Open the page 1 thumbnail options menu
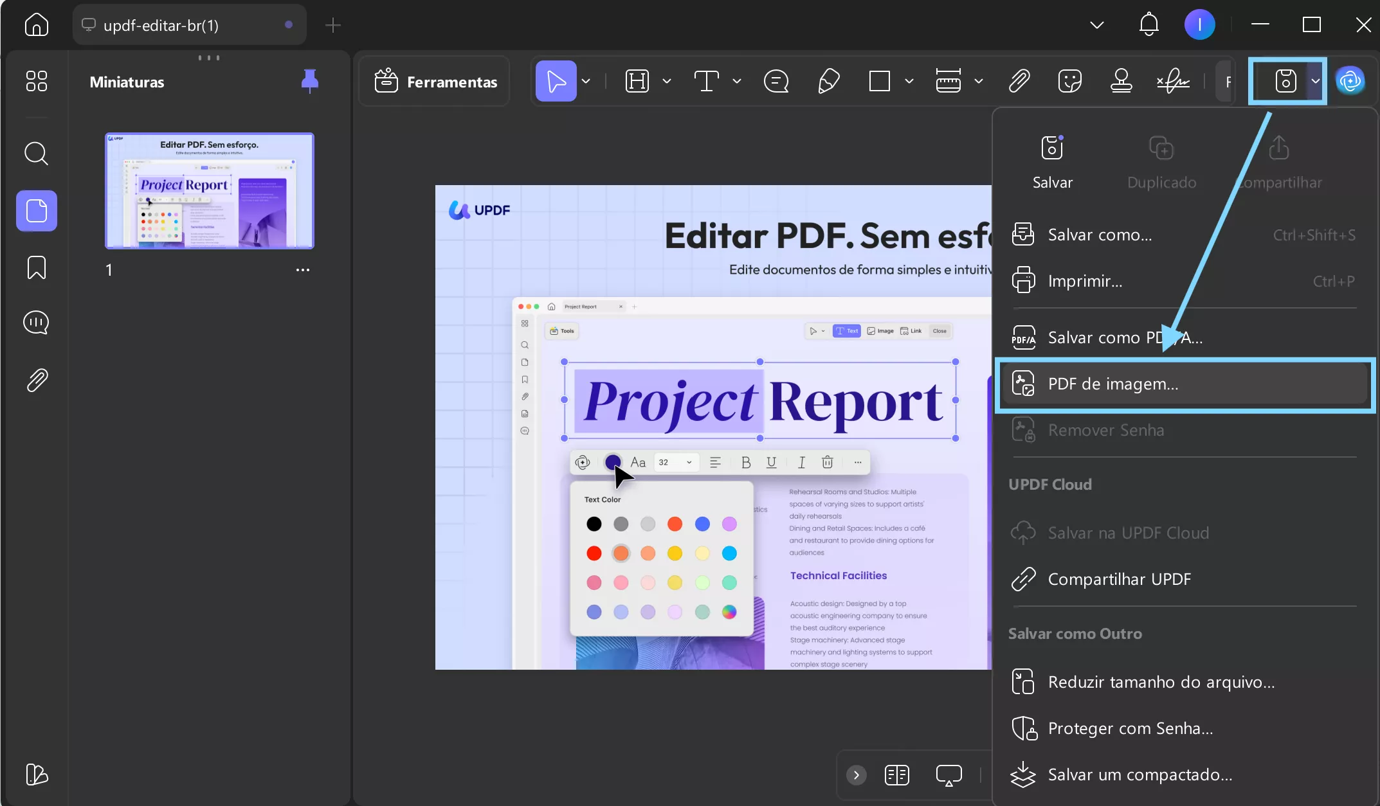This screenshot has width=1380, height=806. coord(303,270)
